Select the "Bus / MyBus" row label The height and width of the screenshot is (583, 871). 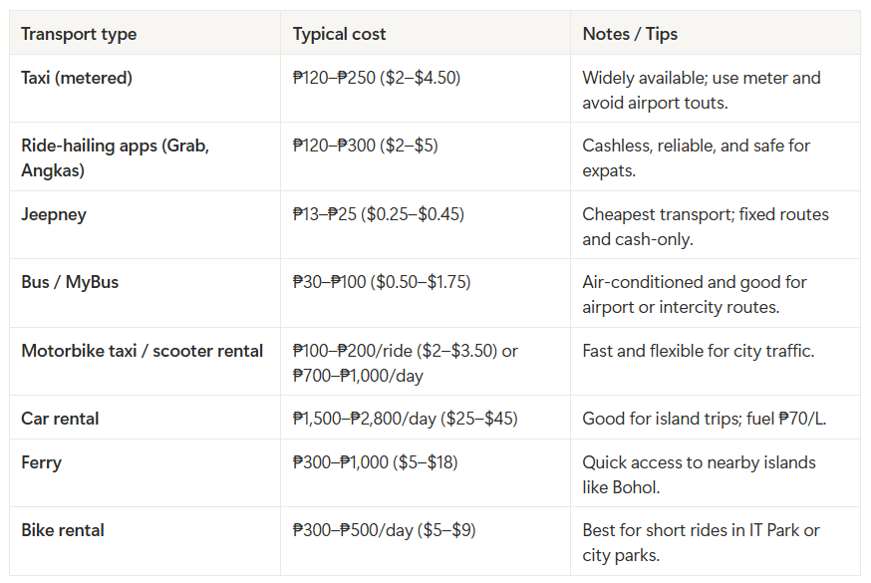[70, 282]
